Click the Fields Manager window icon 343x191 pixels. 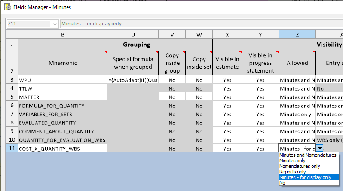[7, 7]
